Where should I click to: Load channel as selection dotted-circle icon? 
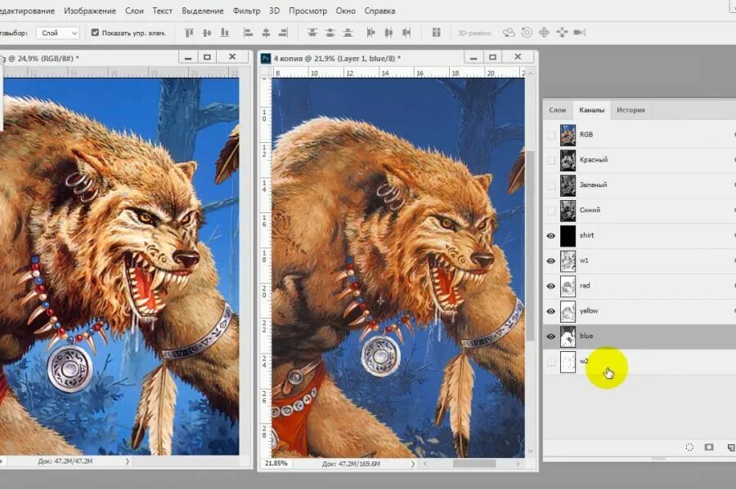tap(689, 447)
